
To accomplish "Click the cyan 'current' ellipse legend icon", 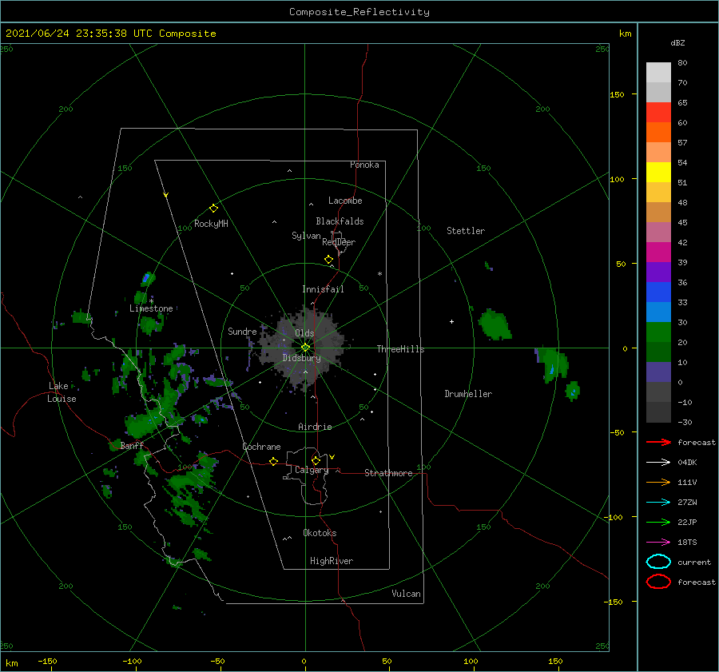I will pos(658,562).
